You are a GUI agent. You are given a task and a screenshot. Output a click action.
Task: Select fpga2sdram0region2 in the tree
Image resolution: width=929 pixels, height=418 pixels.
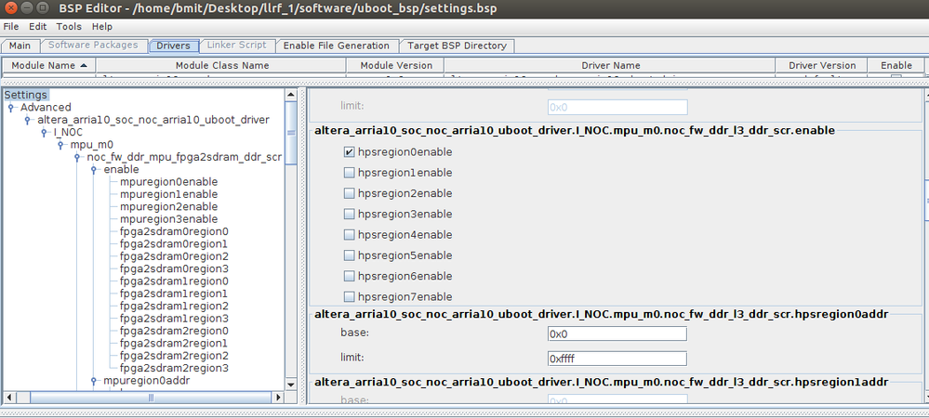click(174, 256)
